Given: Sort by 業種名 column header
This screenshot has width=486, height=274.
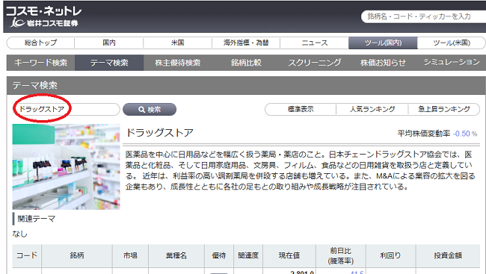Looking at the screenshot, I should tap(176, 256).
